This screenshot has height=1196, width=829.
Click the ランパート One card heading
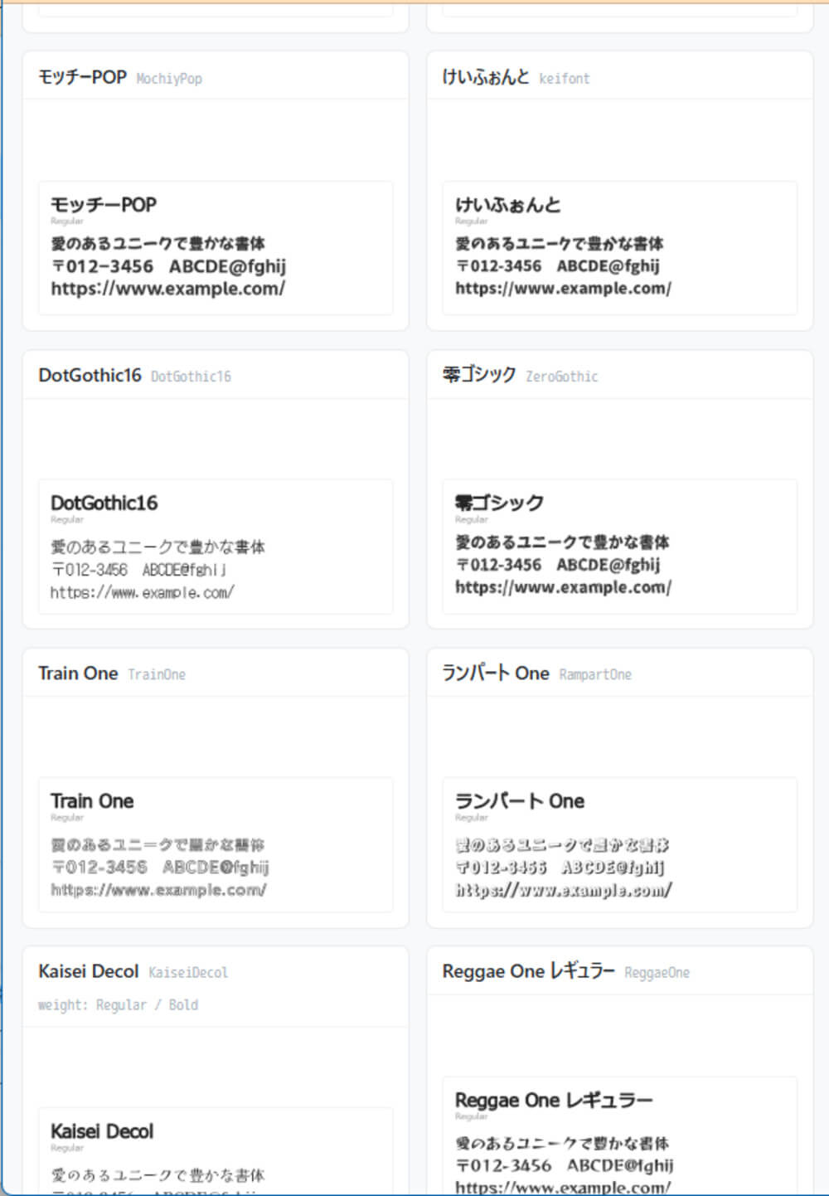click(496, 673)
